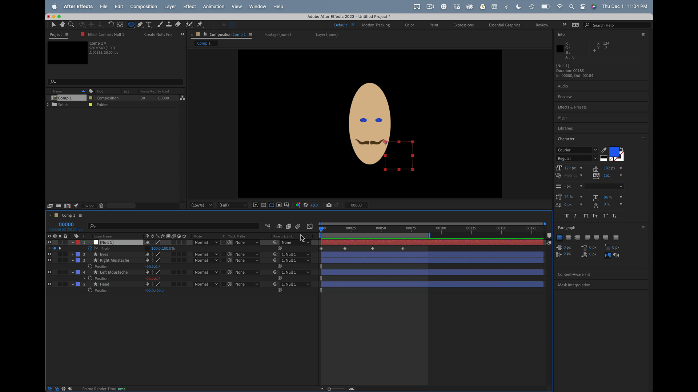
Task: Open the Graph Editor icon in timeline
Action: coord(310,226)
